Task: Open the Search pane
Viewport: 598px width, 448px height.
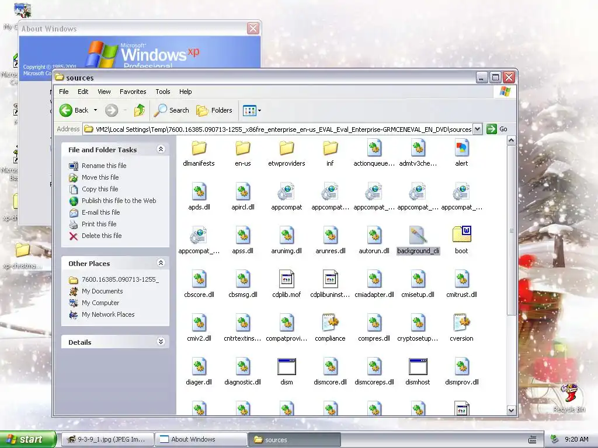Action: click(x=172, y=110)
